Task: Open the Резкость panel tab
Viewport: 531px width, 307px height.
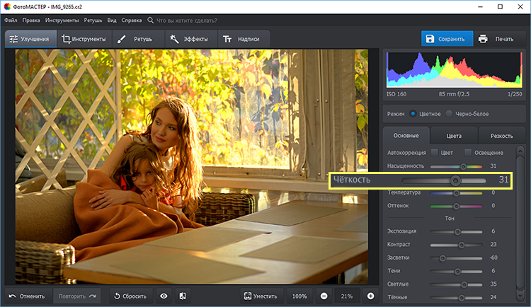Action: point(501,135)
